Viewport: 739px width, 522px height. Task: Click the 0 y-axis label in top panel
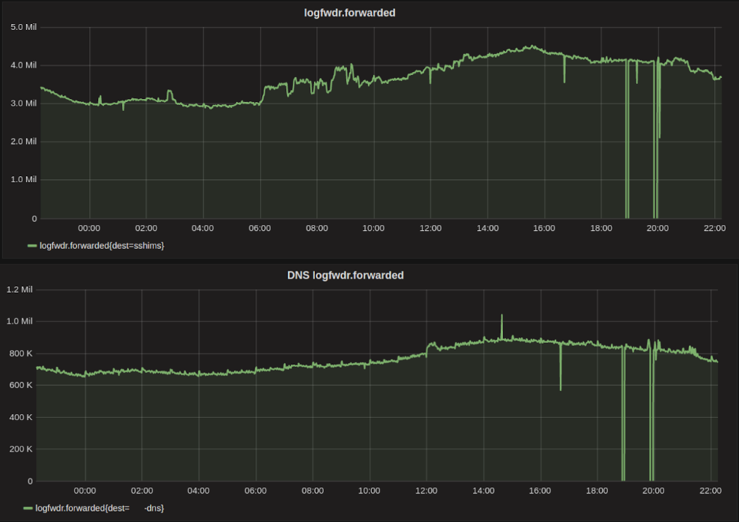click(x=34, y=219)
